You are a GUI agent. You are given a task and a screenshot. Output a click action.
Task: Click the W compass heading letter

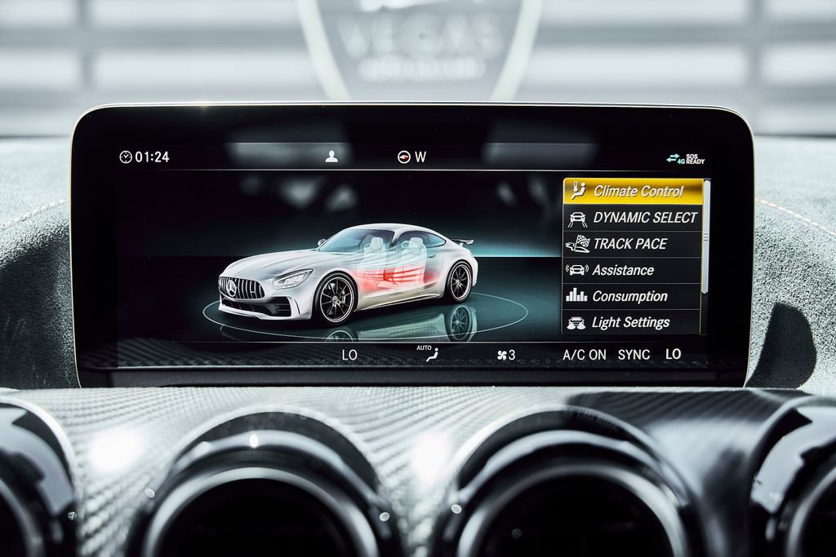tap(420, 157)
